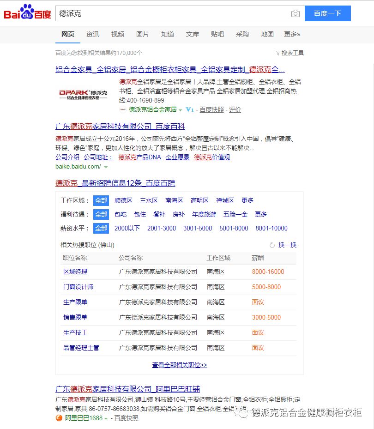Filter by 包住 benefit
Image resolution: width=374 pixels, height=429 pixels.
140,214
